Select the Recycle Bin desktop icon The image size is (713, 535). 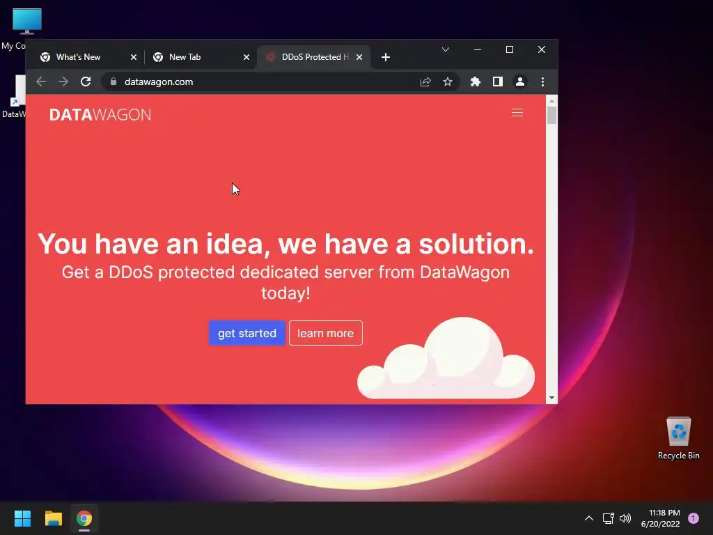[x=678, y=438]
